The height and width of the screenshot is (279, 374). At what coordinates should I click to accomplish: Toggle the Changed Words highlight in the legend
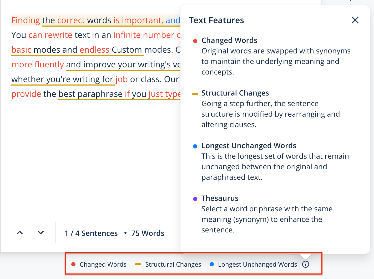coord(103,264)
